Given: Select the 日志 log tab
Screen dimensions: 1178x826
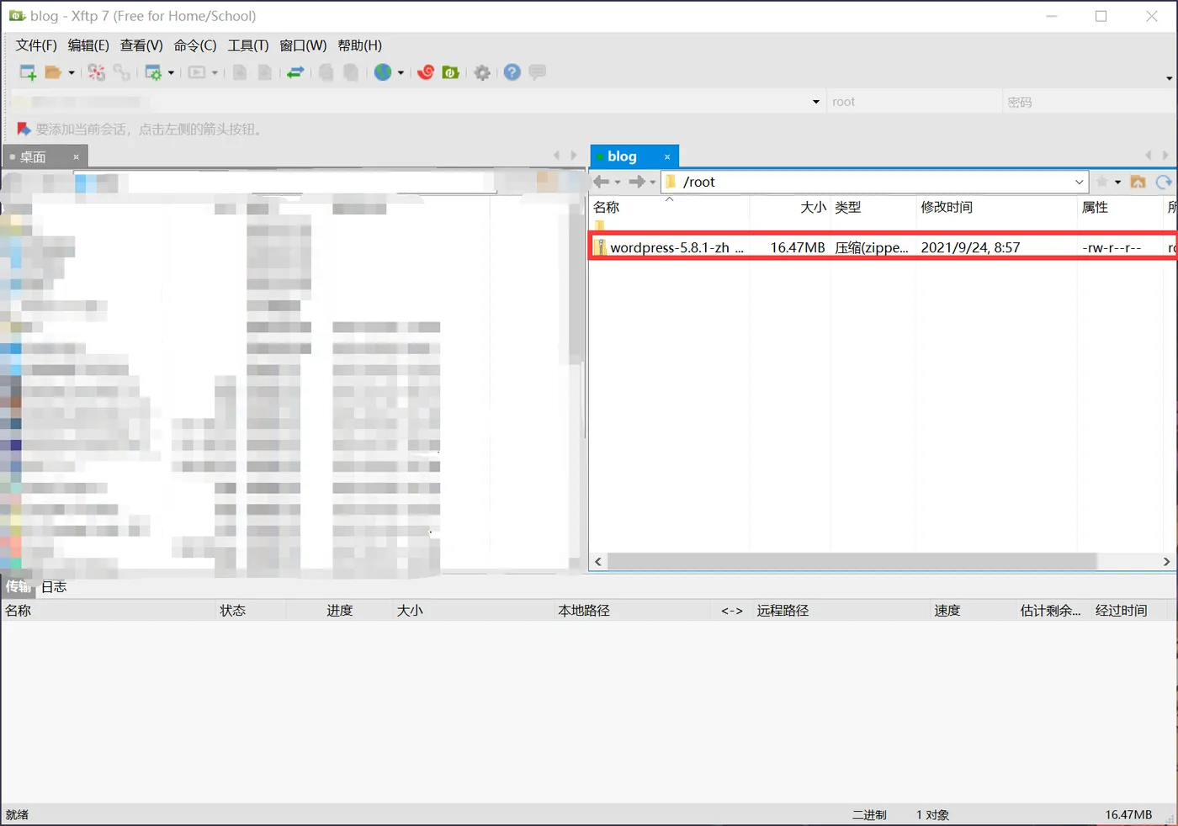Looking at the screenshot, I should [x=54, y=586].
